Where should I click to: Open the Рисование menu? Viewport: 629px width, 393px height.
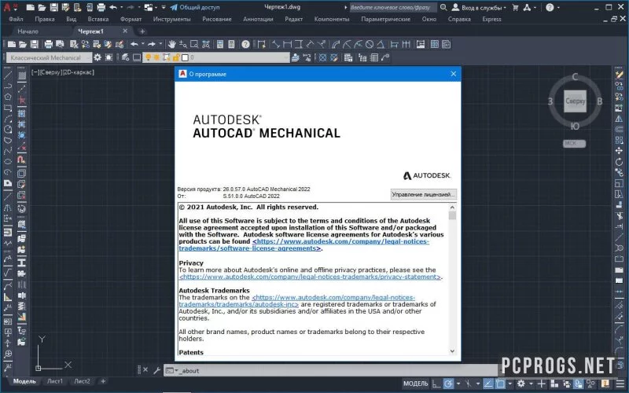point(217,19)
